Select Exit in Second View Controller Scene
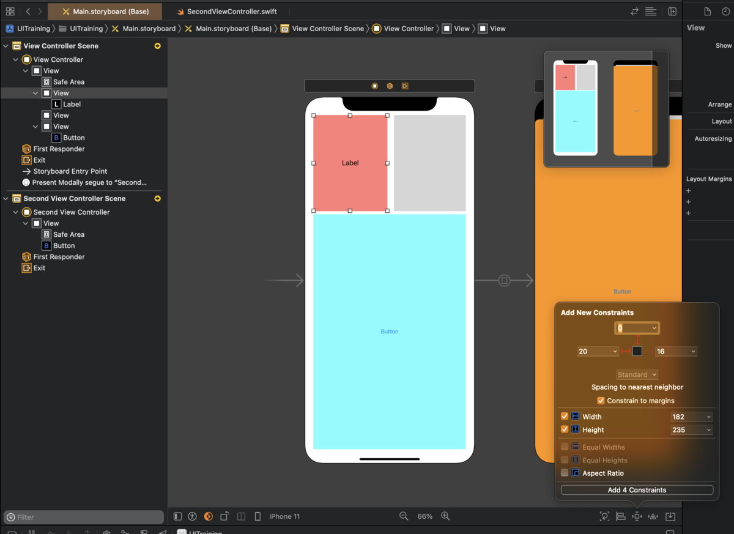 (x=34, y=268)
